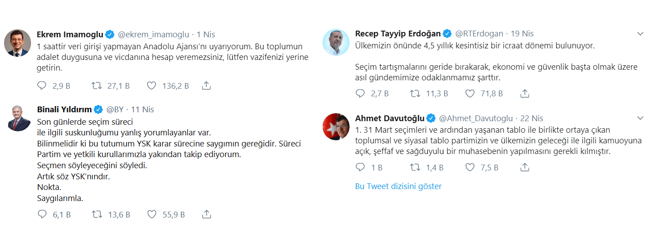Open options chevron on Erdoğan's tweet
Viewport: 649px width, 233px height.
640,34
